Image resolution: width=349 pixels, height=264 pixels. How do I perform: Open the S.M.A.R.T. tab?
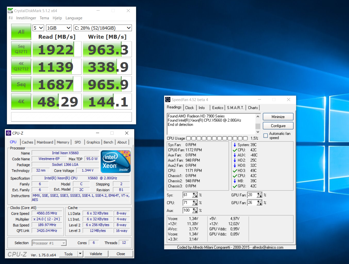235,108
